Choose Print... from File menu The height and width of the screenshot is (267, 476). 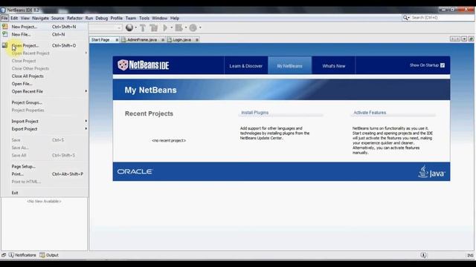(x=45, y=174)
